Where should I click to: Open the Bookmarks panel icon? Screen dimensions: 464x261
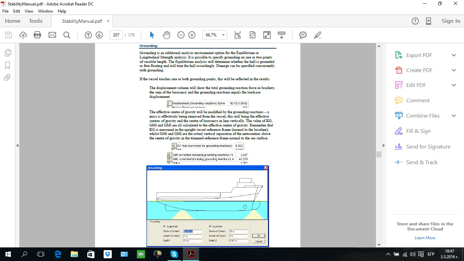pos(7,65)
